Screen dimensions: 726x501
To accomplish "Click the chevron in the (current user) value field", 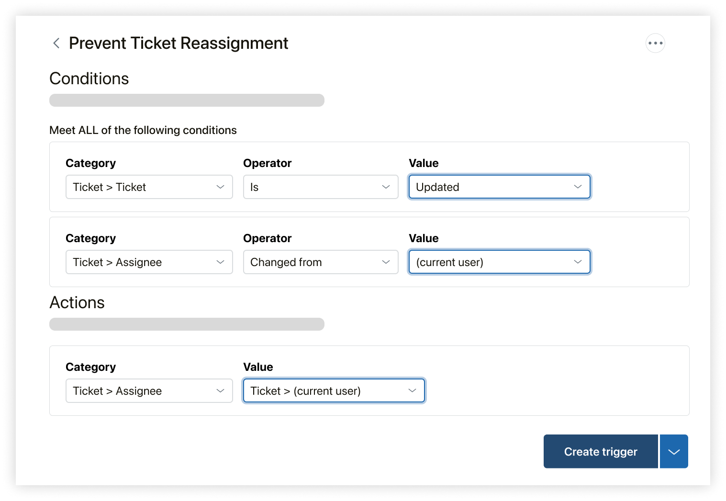I will point(578,262).
